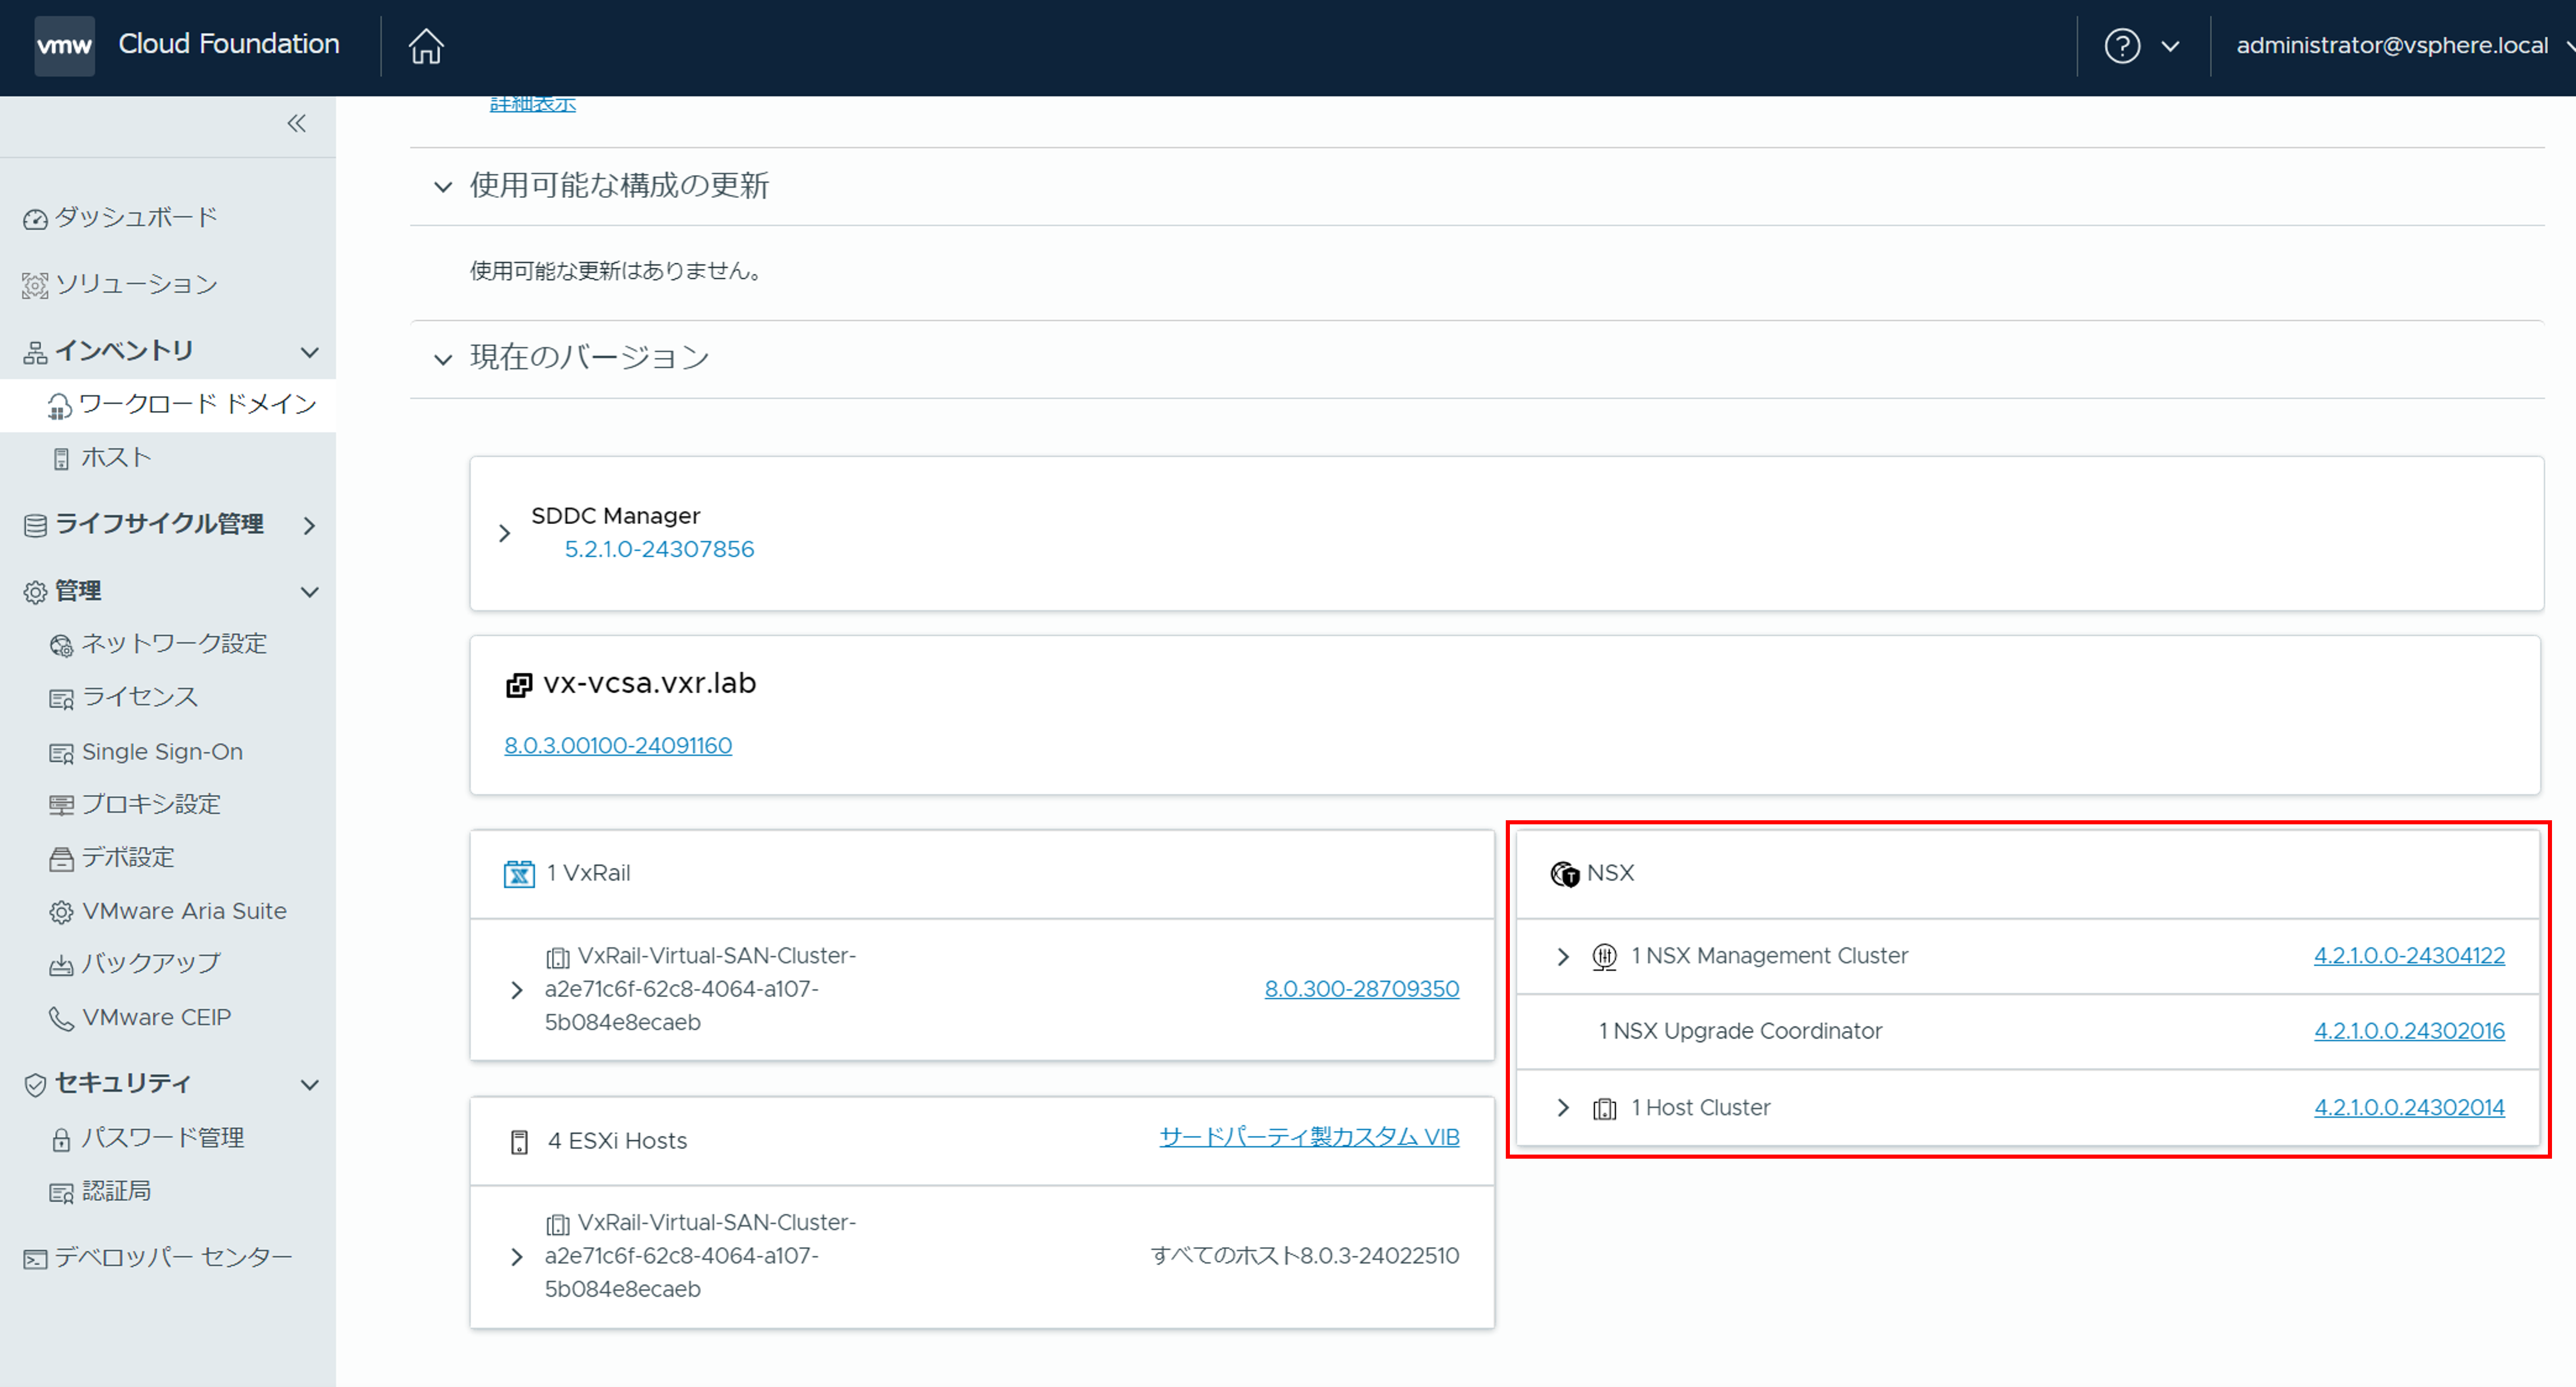
Task: Select ホスト in sidebar
Action: [117, 457]
